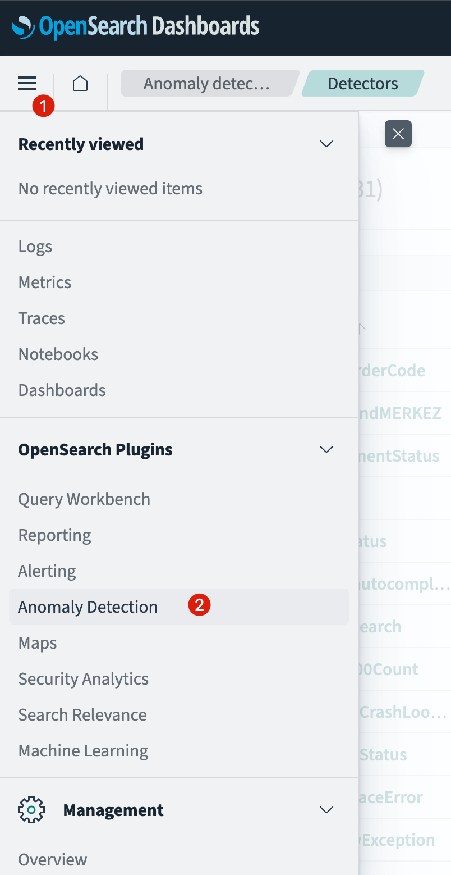Open the Maps plugin

click(38, 643)
